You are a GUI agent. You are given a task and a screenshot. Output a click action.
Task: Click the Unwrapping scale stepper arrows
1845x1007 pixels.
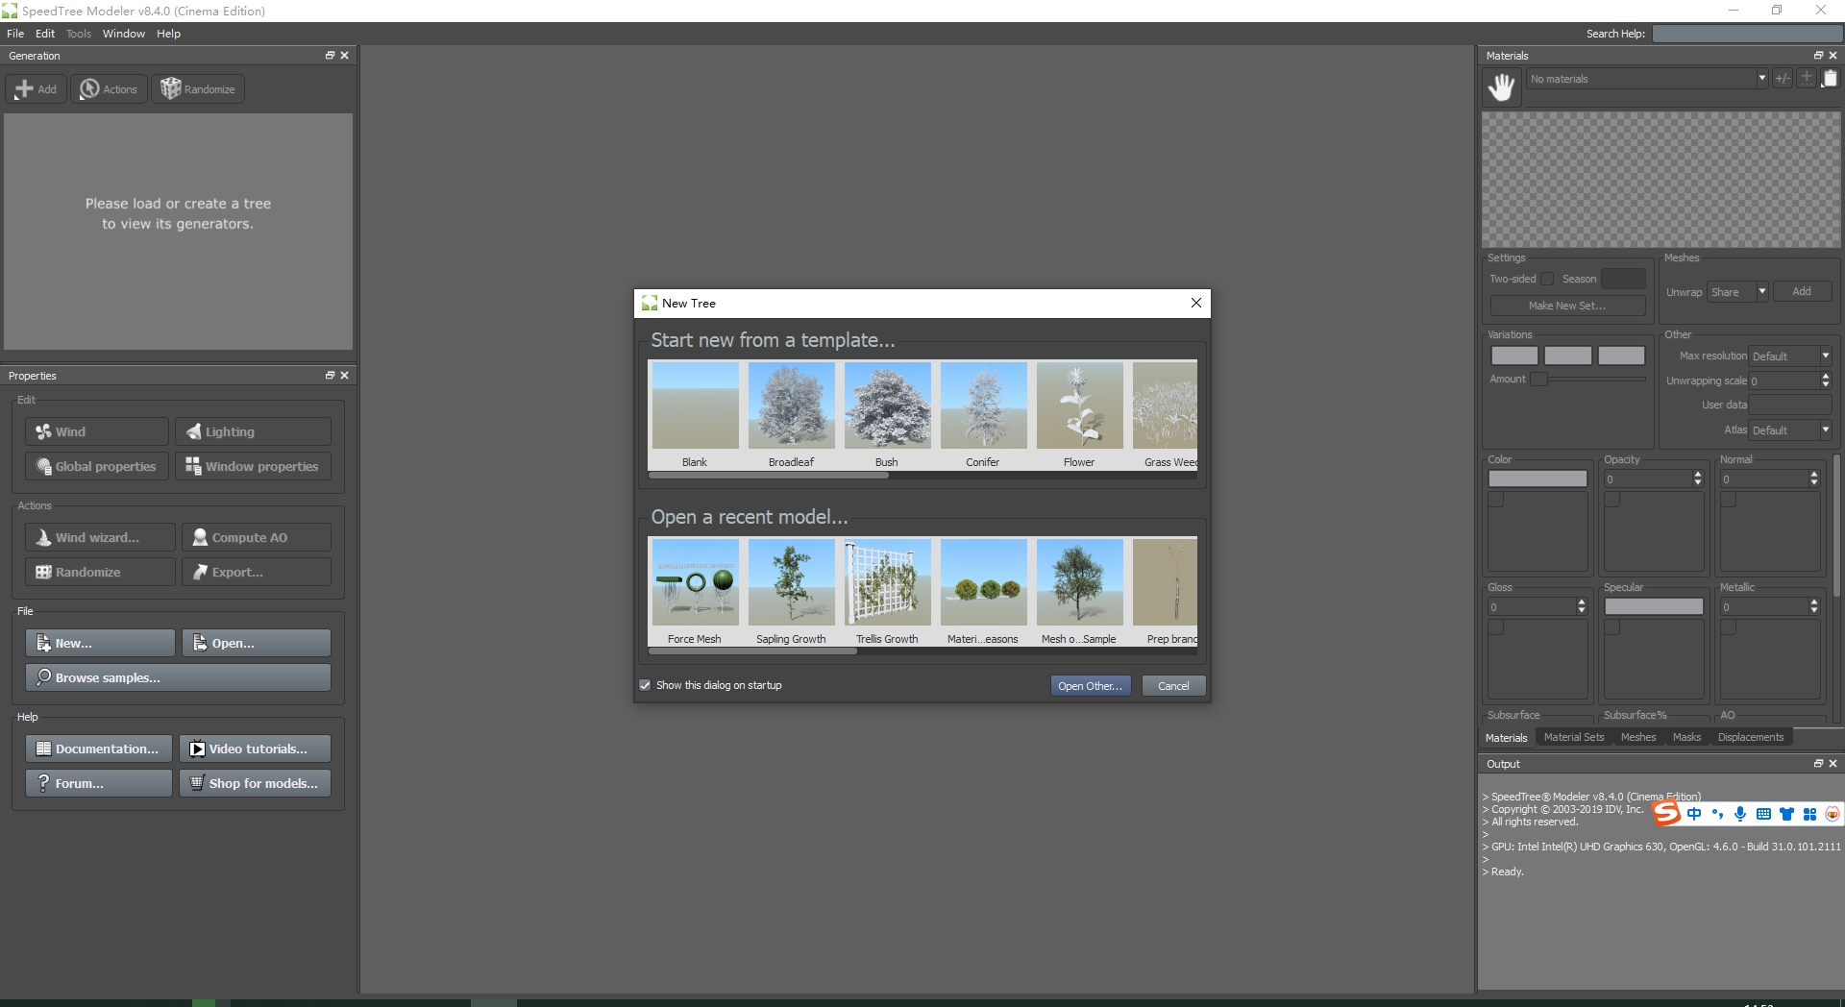(x=1826, y=381)
